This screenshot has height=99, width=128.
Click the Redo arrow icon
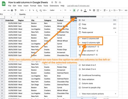coord(8,10)
